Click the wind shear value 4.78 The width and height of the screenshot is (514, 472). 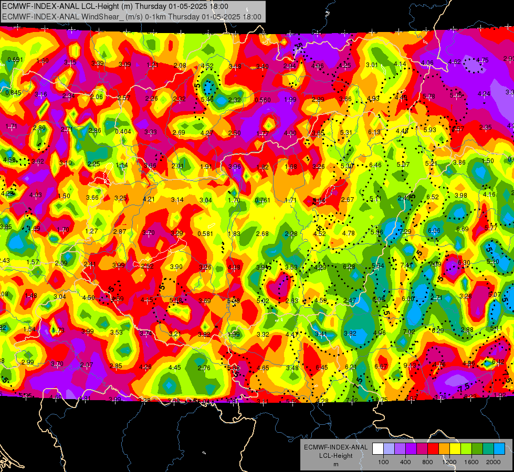click(349, 233)
